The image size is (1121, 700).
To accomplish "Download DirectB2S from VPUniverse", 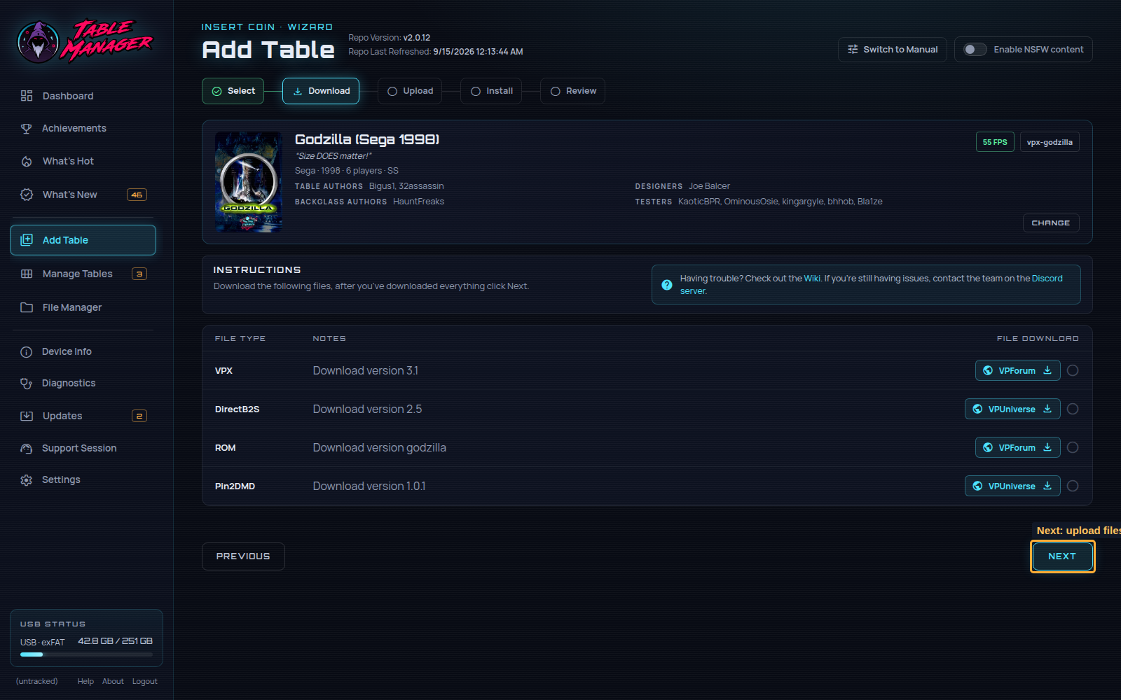I will click(x=1012, y=409).
